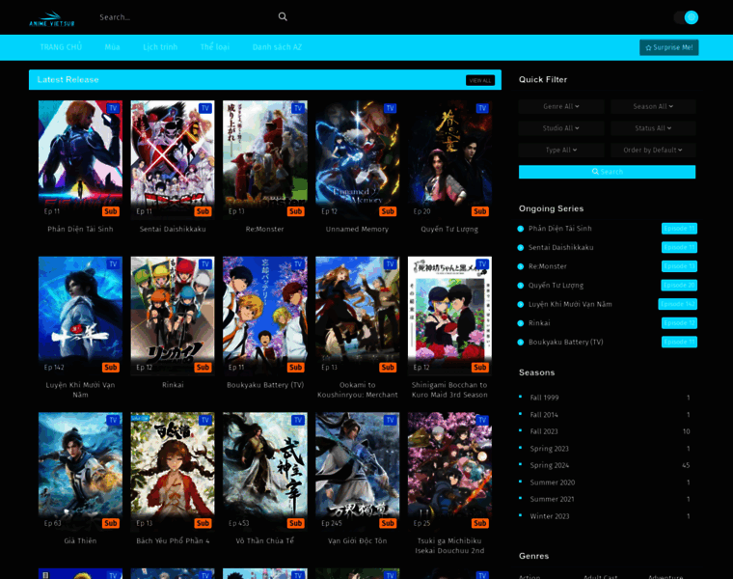Select Summer 2021 season
733x579 pixels.
[x=552, y=499]
